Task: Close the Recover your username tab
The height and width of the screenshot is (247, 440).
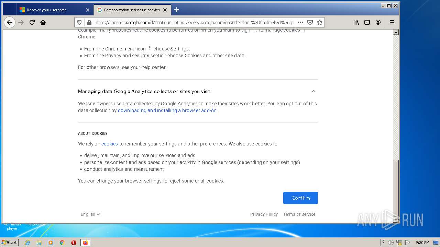Action: pos(87,10)
